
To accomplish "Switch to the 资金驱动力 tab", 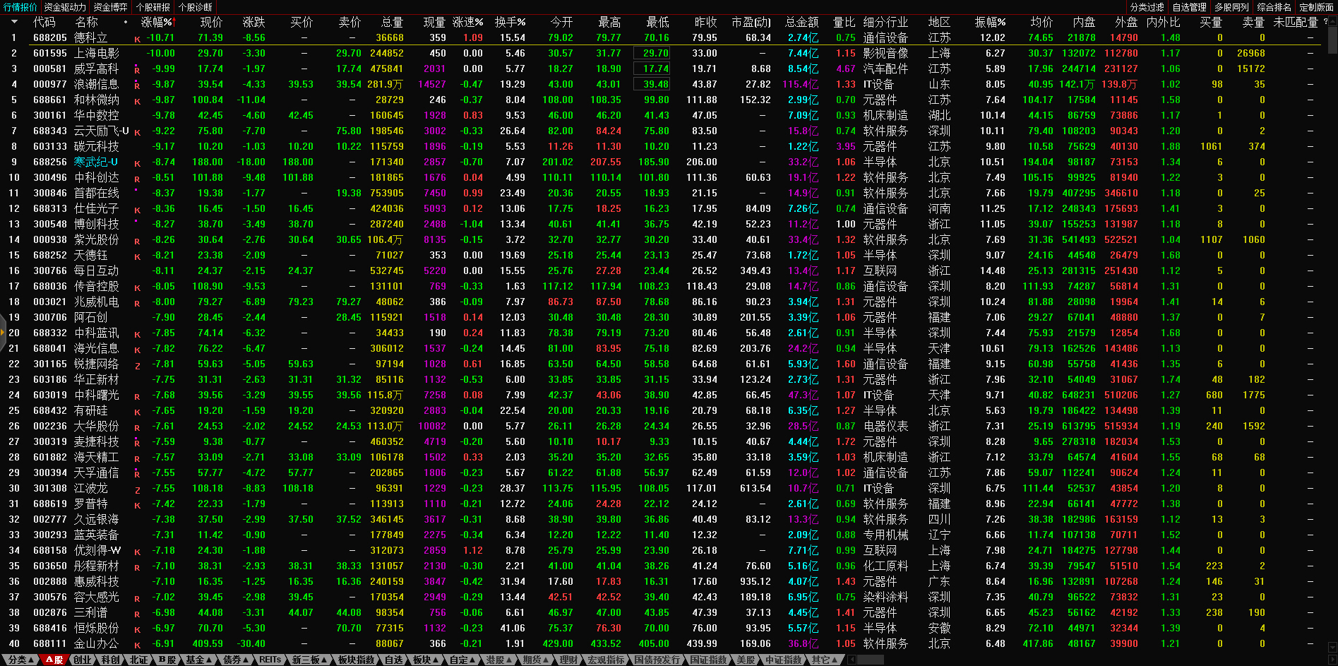I will [65, 7].
